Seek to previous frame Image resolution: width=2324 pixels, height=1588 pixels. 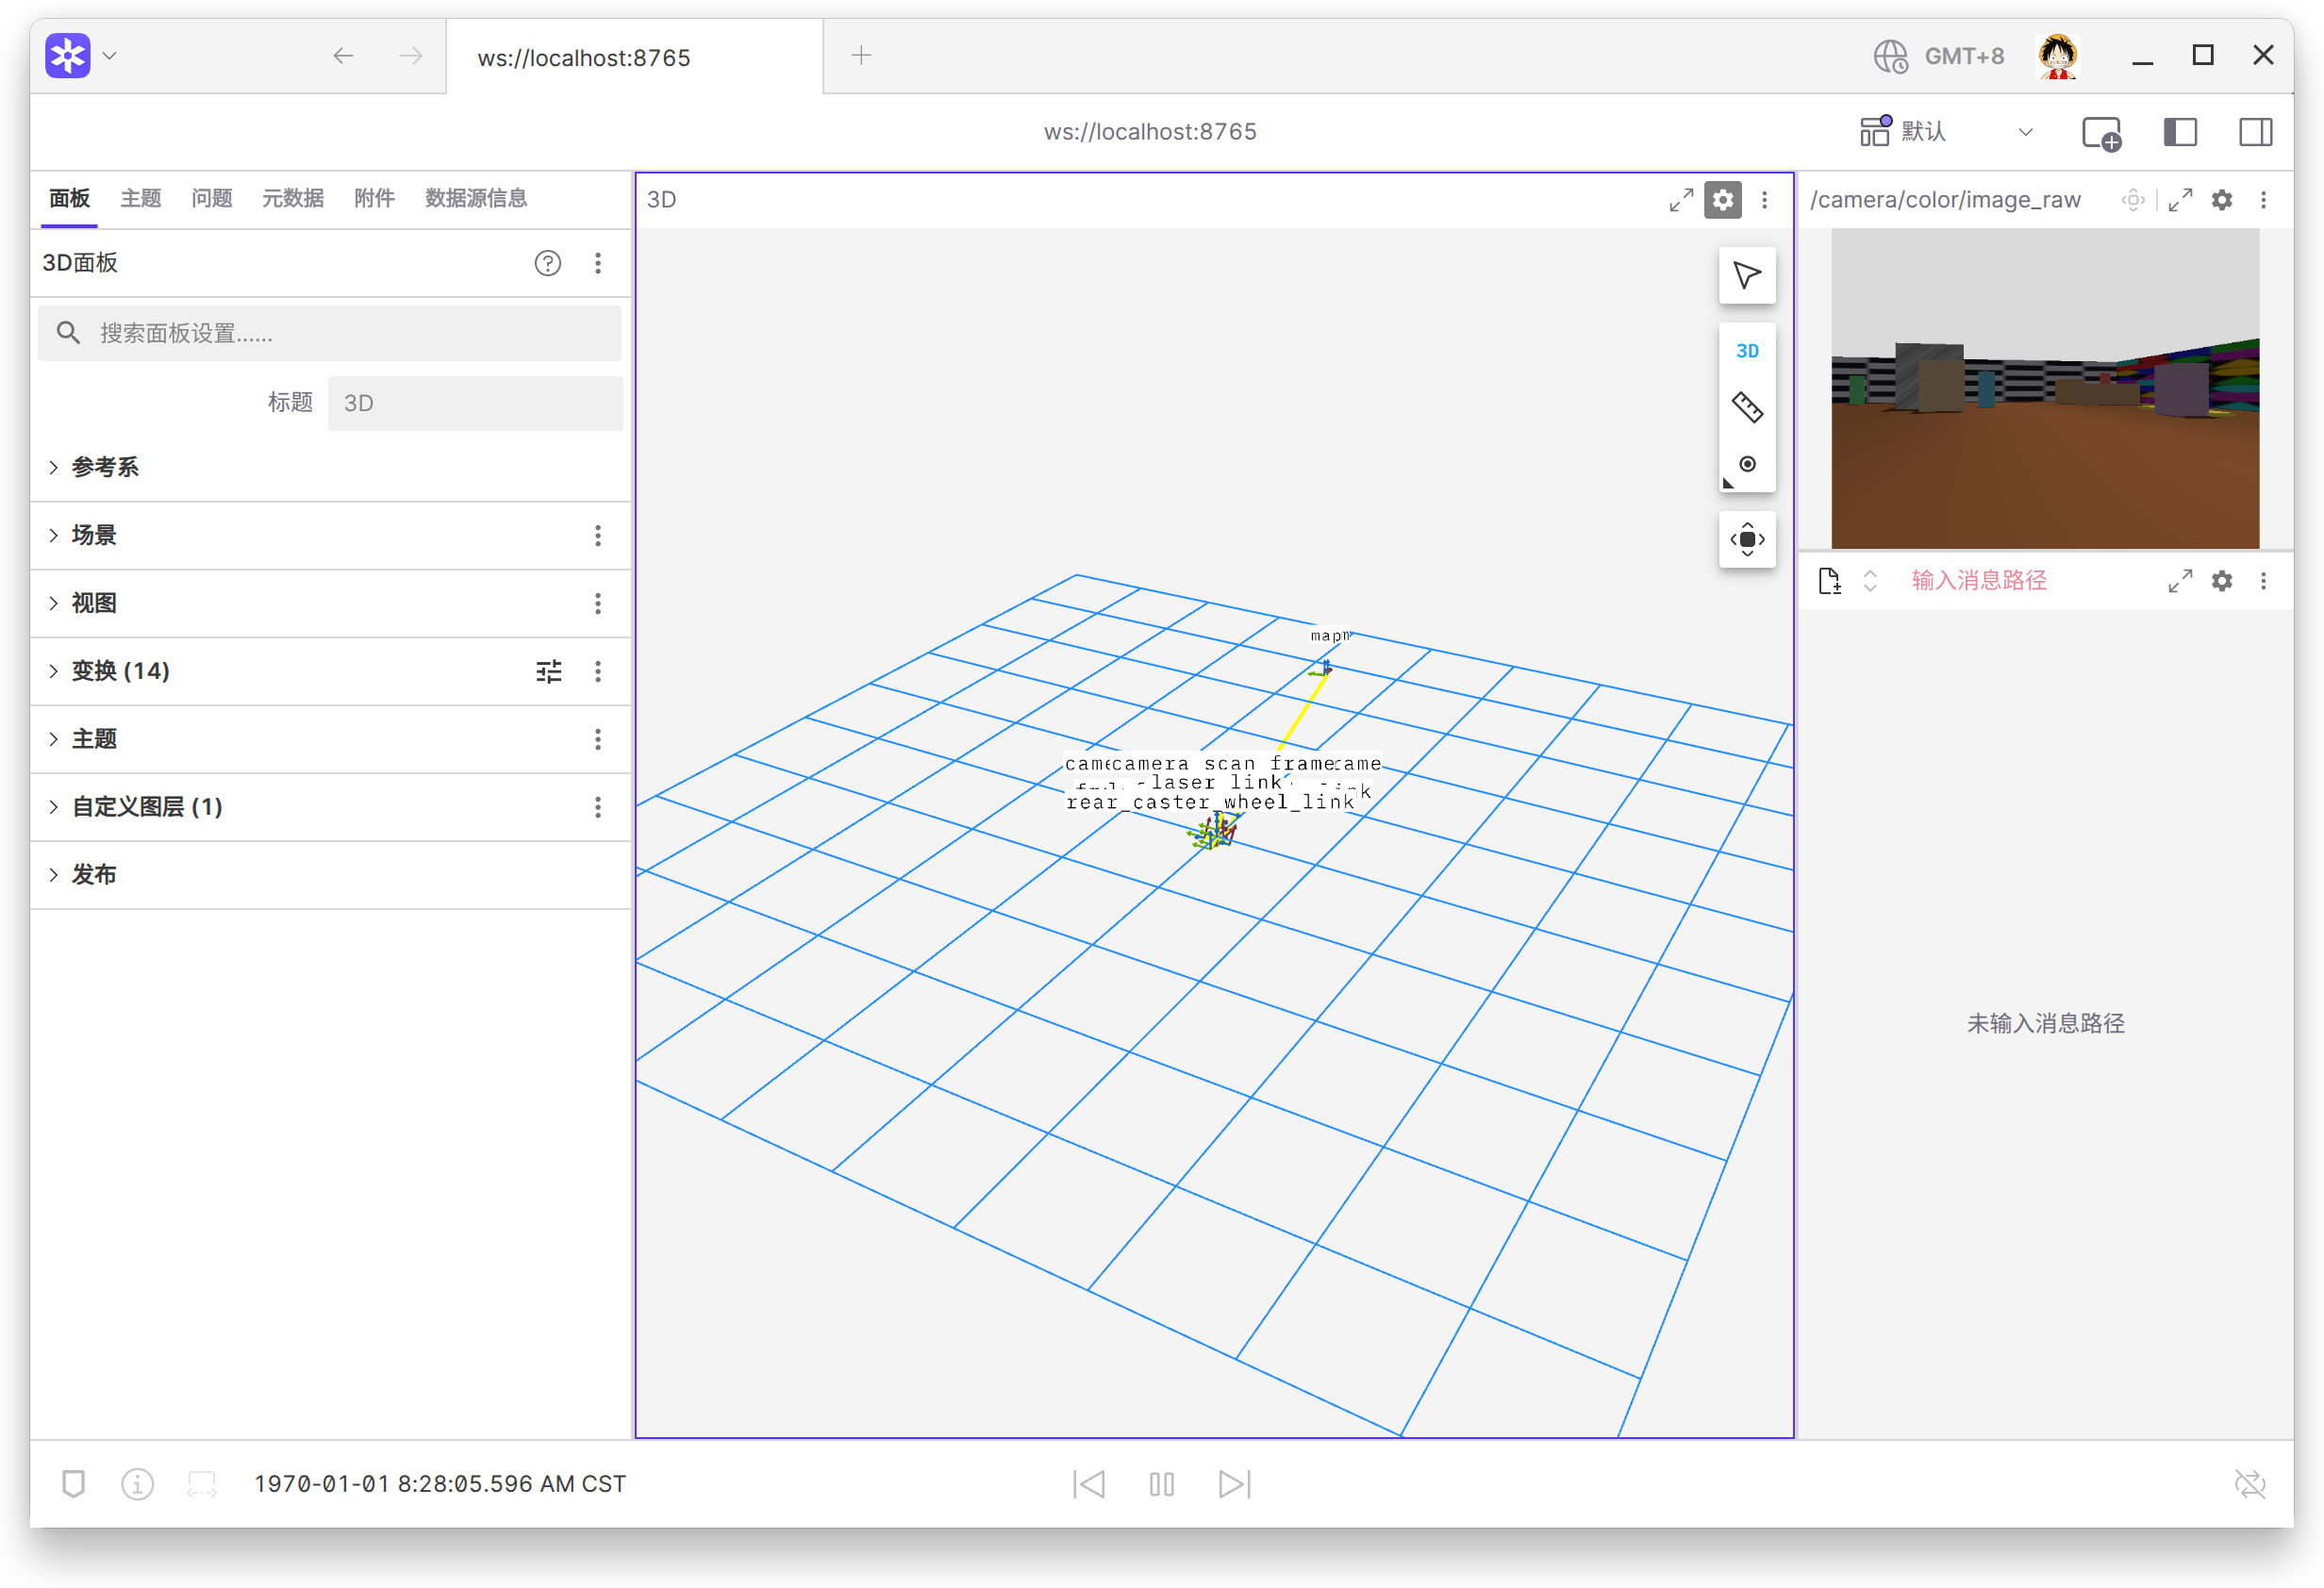pyautogui.click(x=1088, y=1483)
